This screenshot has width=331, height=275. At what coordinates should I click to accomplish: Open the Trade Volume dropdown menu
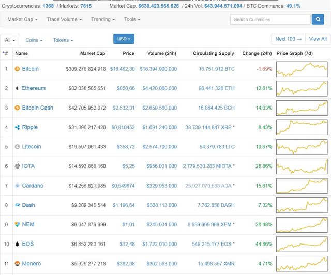[x=64, y=20]
